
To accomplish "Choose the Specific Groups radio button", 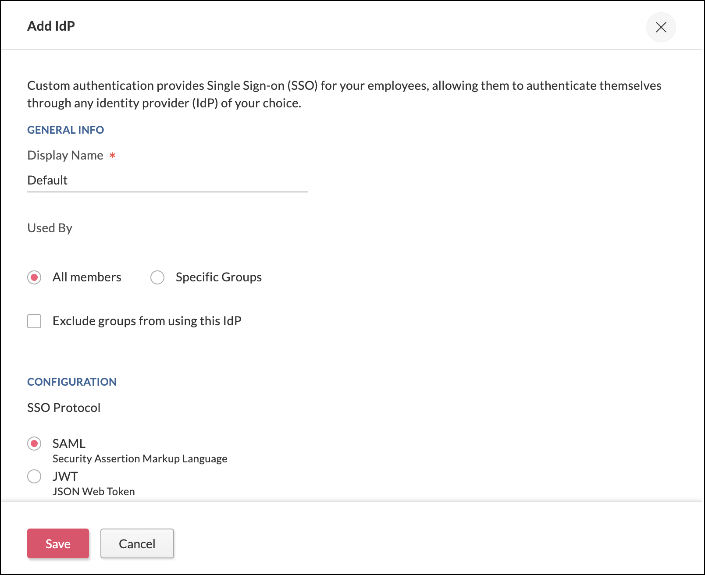I will pos(157,277).
